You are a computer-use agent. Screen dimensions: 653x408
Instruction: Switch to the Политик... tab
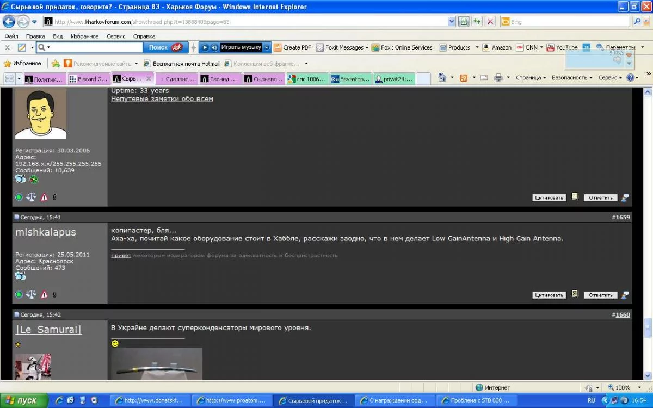coord(44,79)
